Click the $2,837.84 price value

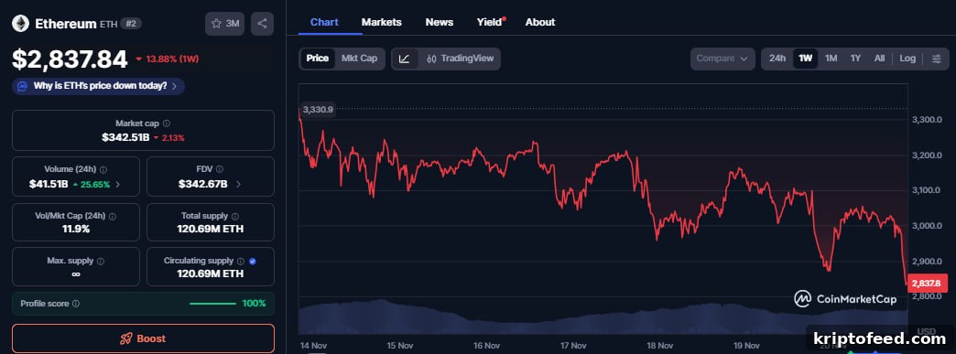[x=70, y=59]
